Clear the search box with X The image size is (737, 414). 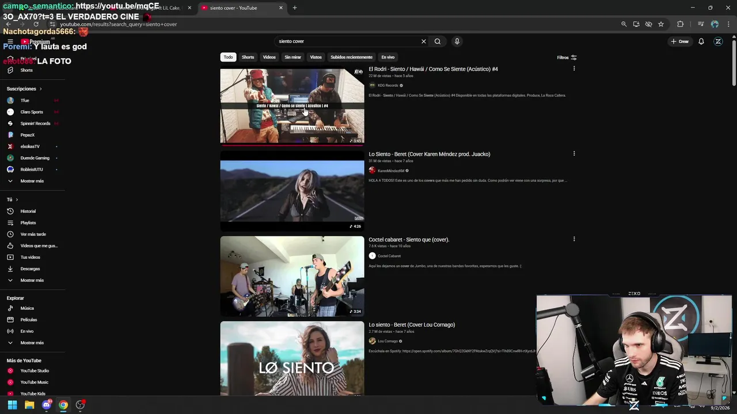(424, 41)
